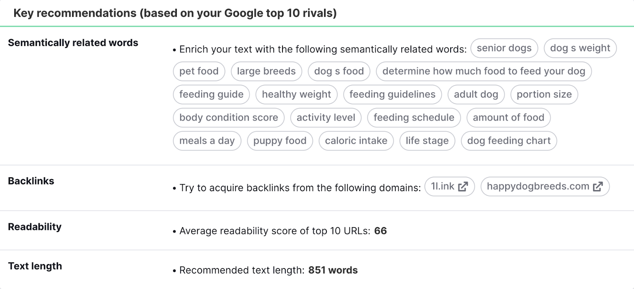Click the 'healthy weight' keyword pill

[296, 94]
